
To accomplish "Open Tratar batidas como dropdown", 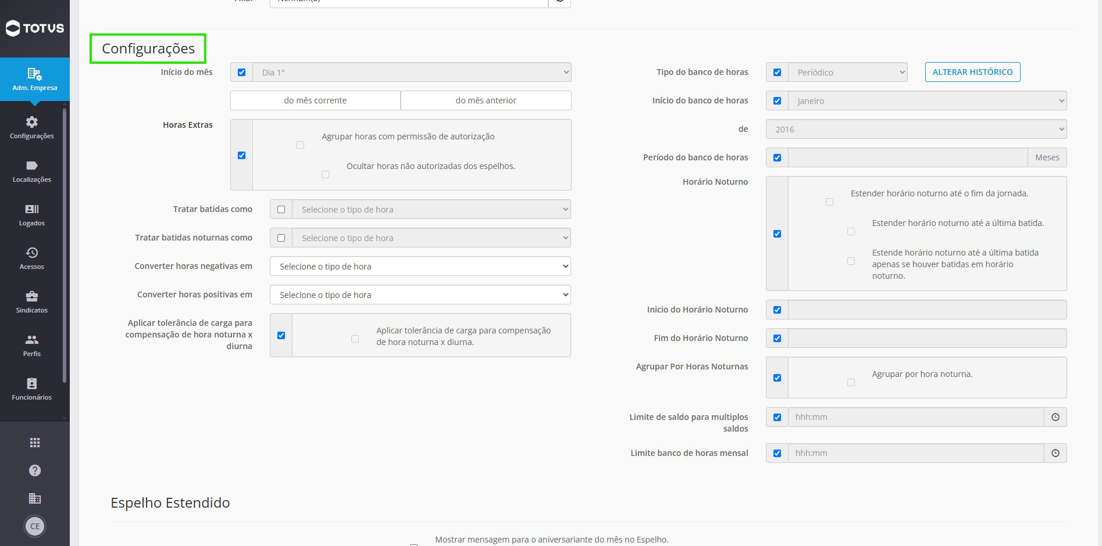I will (x=431, y=210).
